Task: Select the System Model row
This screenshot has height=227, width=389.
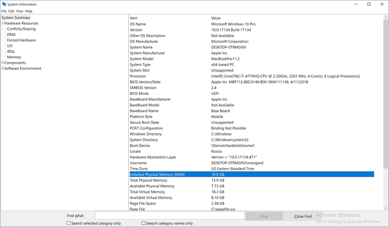Action: [252, 59]
